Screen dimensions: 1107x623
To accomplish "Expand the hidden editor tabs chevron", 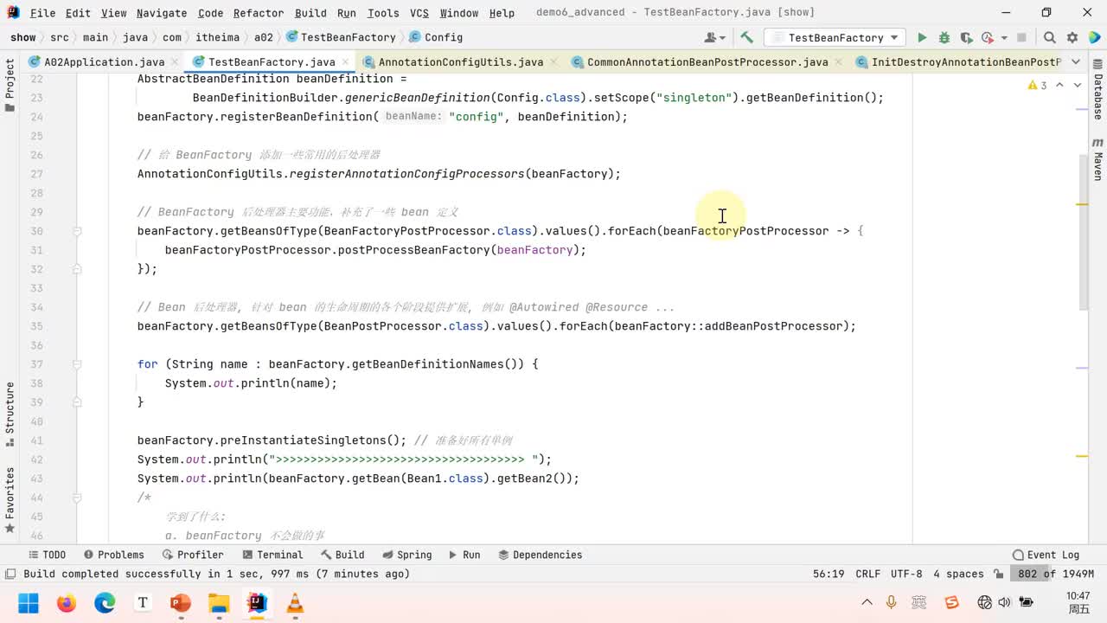I will 1076,61.
